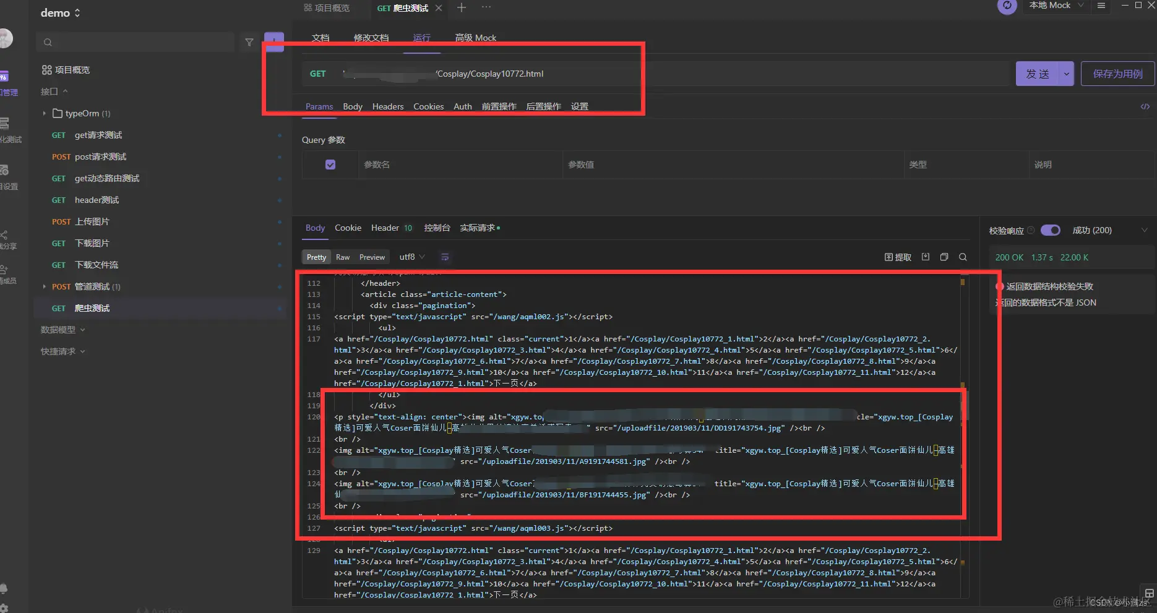Click the 参数值 input cell

pos(733,165)
